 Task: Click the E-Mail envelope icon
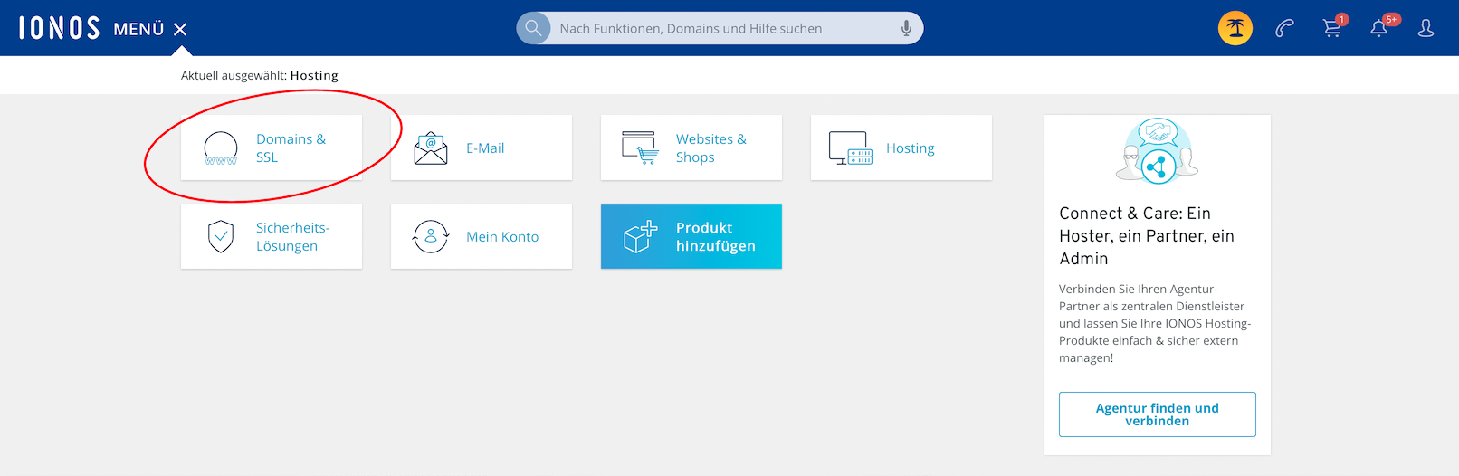tap(431, 148)
